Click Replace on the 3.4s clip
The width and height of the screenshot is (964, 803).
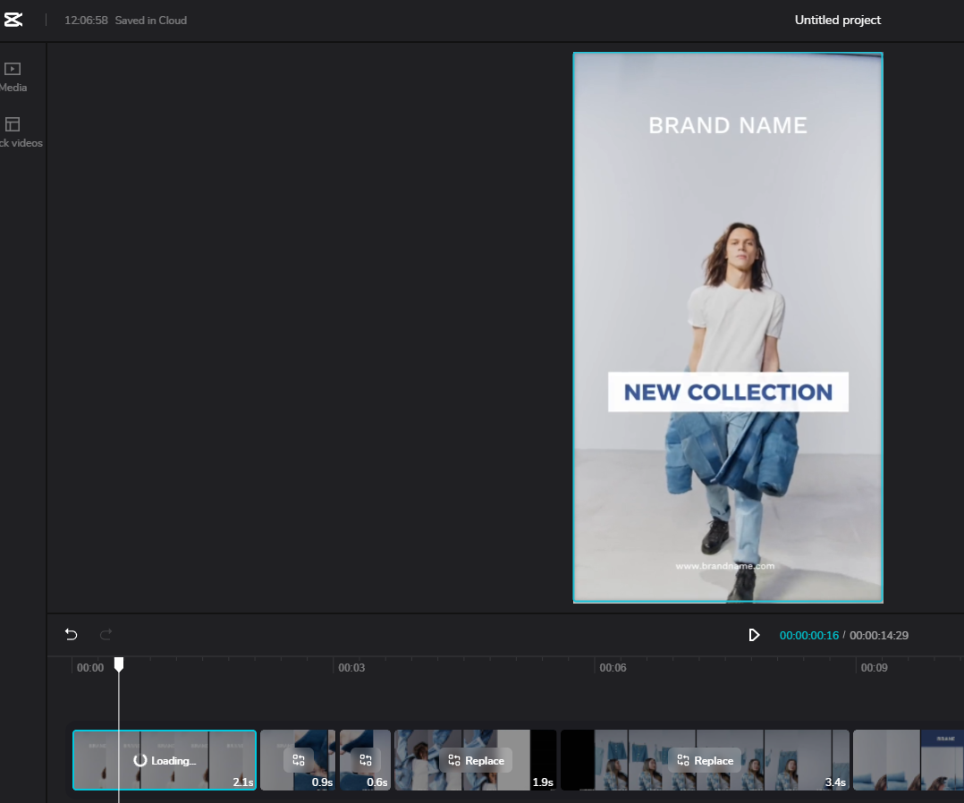(706, 761)
